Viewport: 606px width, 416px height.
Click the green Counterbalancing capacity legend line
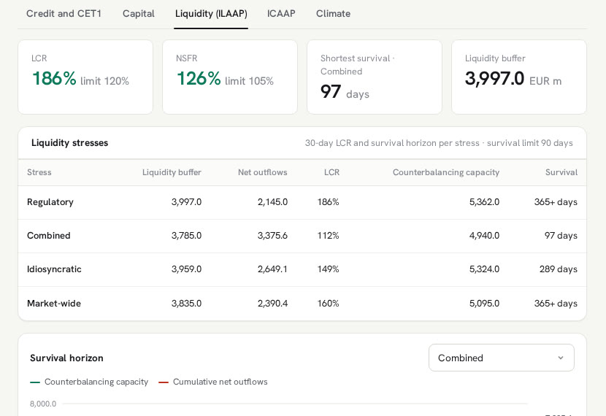[35, 382]
